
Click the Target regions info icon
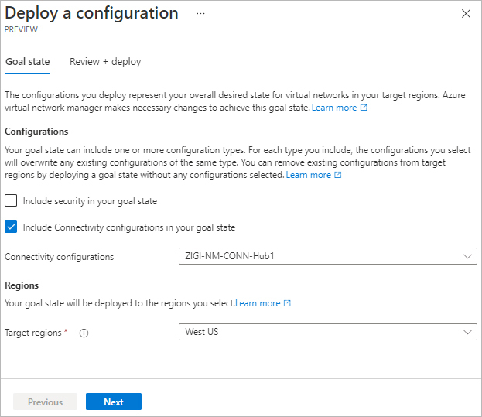[x=84, y=333]
